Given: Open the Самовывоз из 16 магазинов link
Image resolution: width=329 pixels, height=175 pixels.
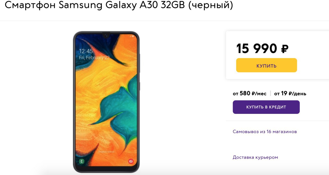Looking at the screenshot, I should click(265, 132).
